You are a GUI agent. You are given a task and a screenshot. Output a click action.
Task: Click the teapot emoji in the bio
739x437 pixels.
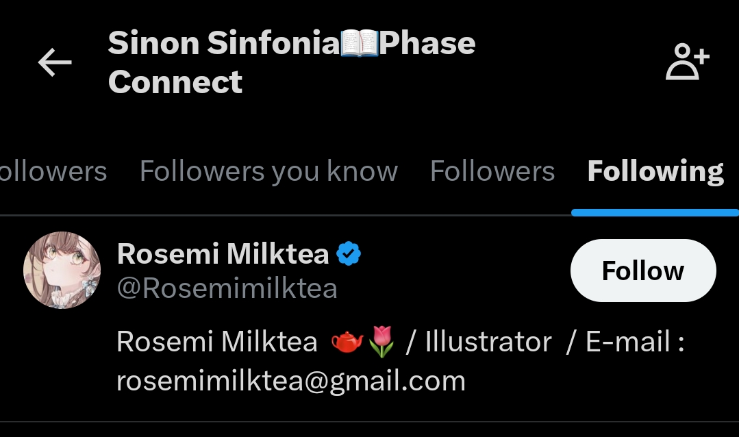pos(347,342)
